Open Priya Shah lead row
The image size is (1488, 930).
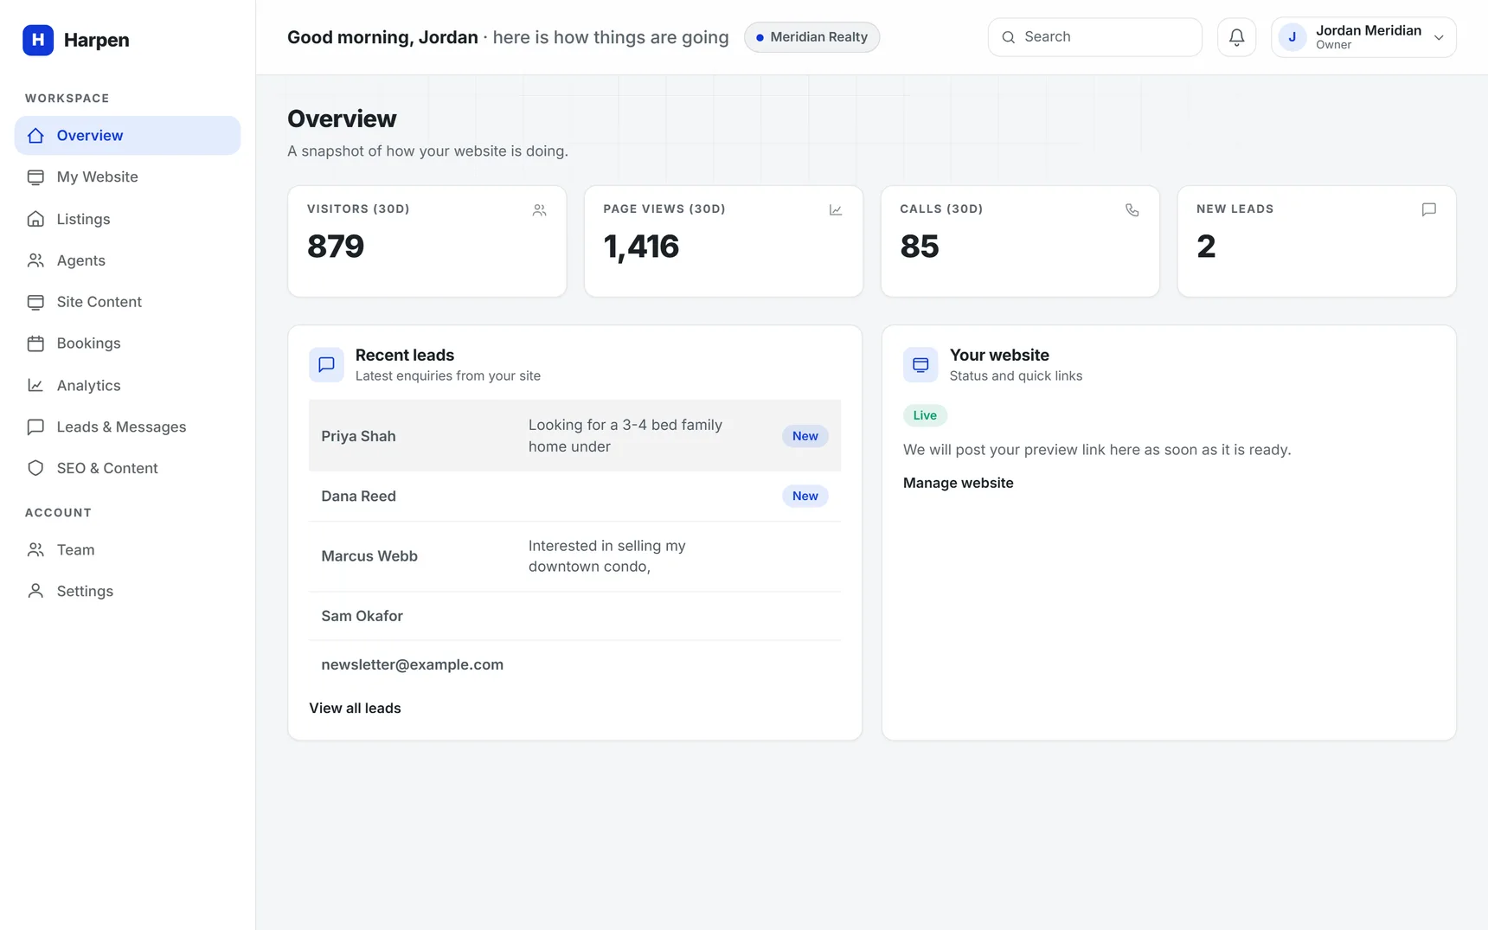tap(574, 435)
